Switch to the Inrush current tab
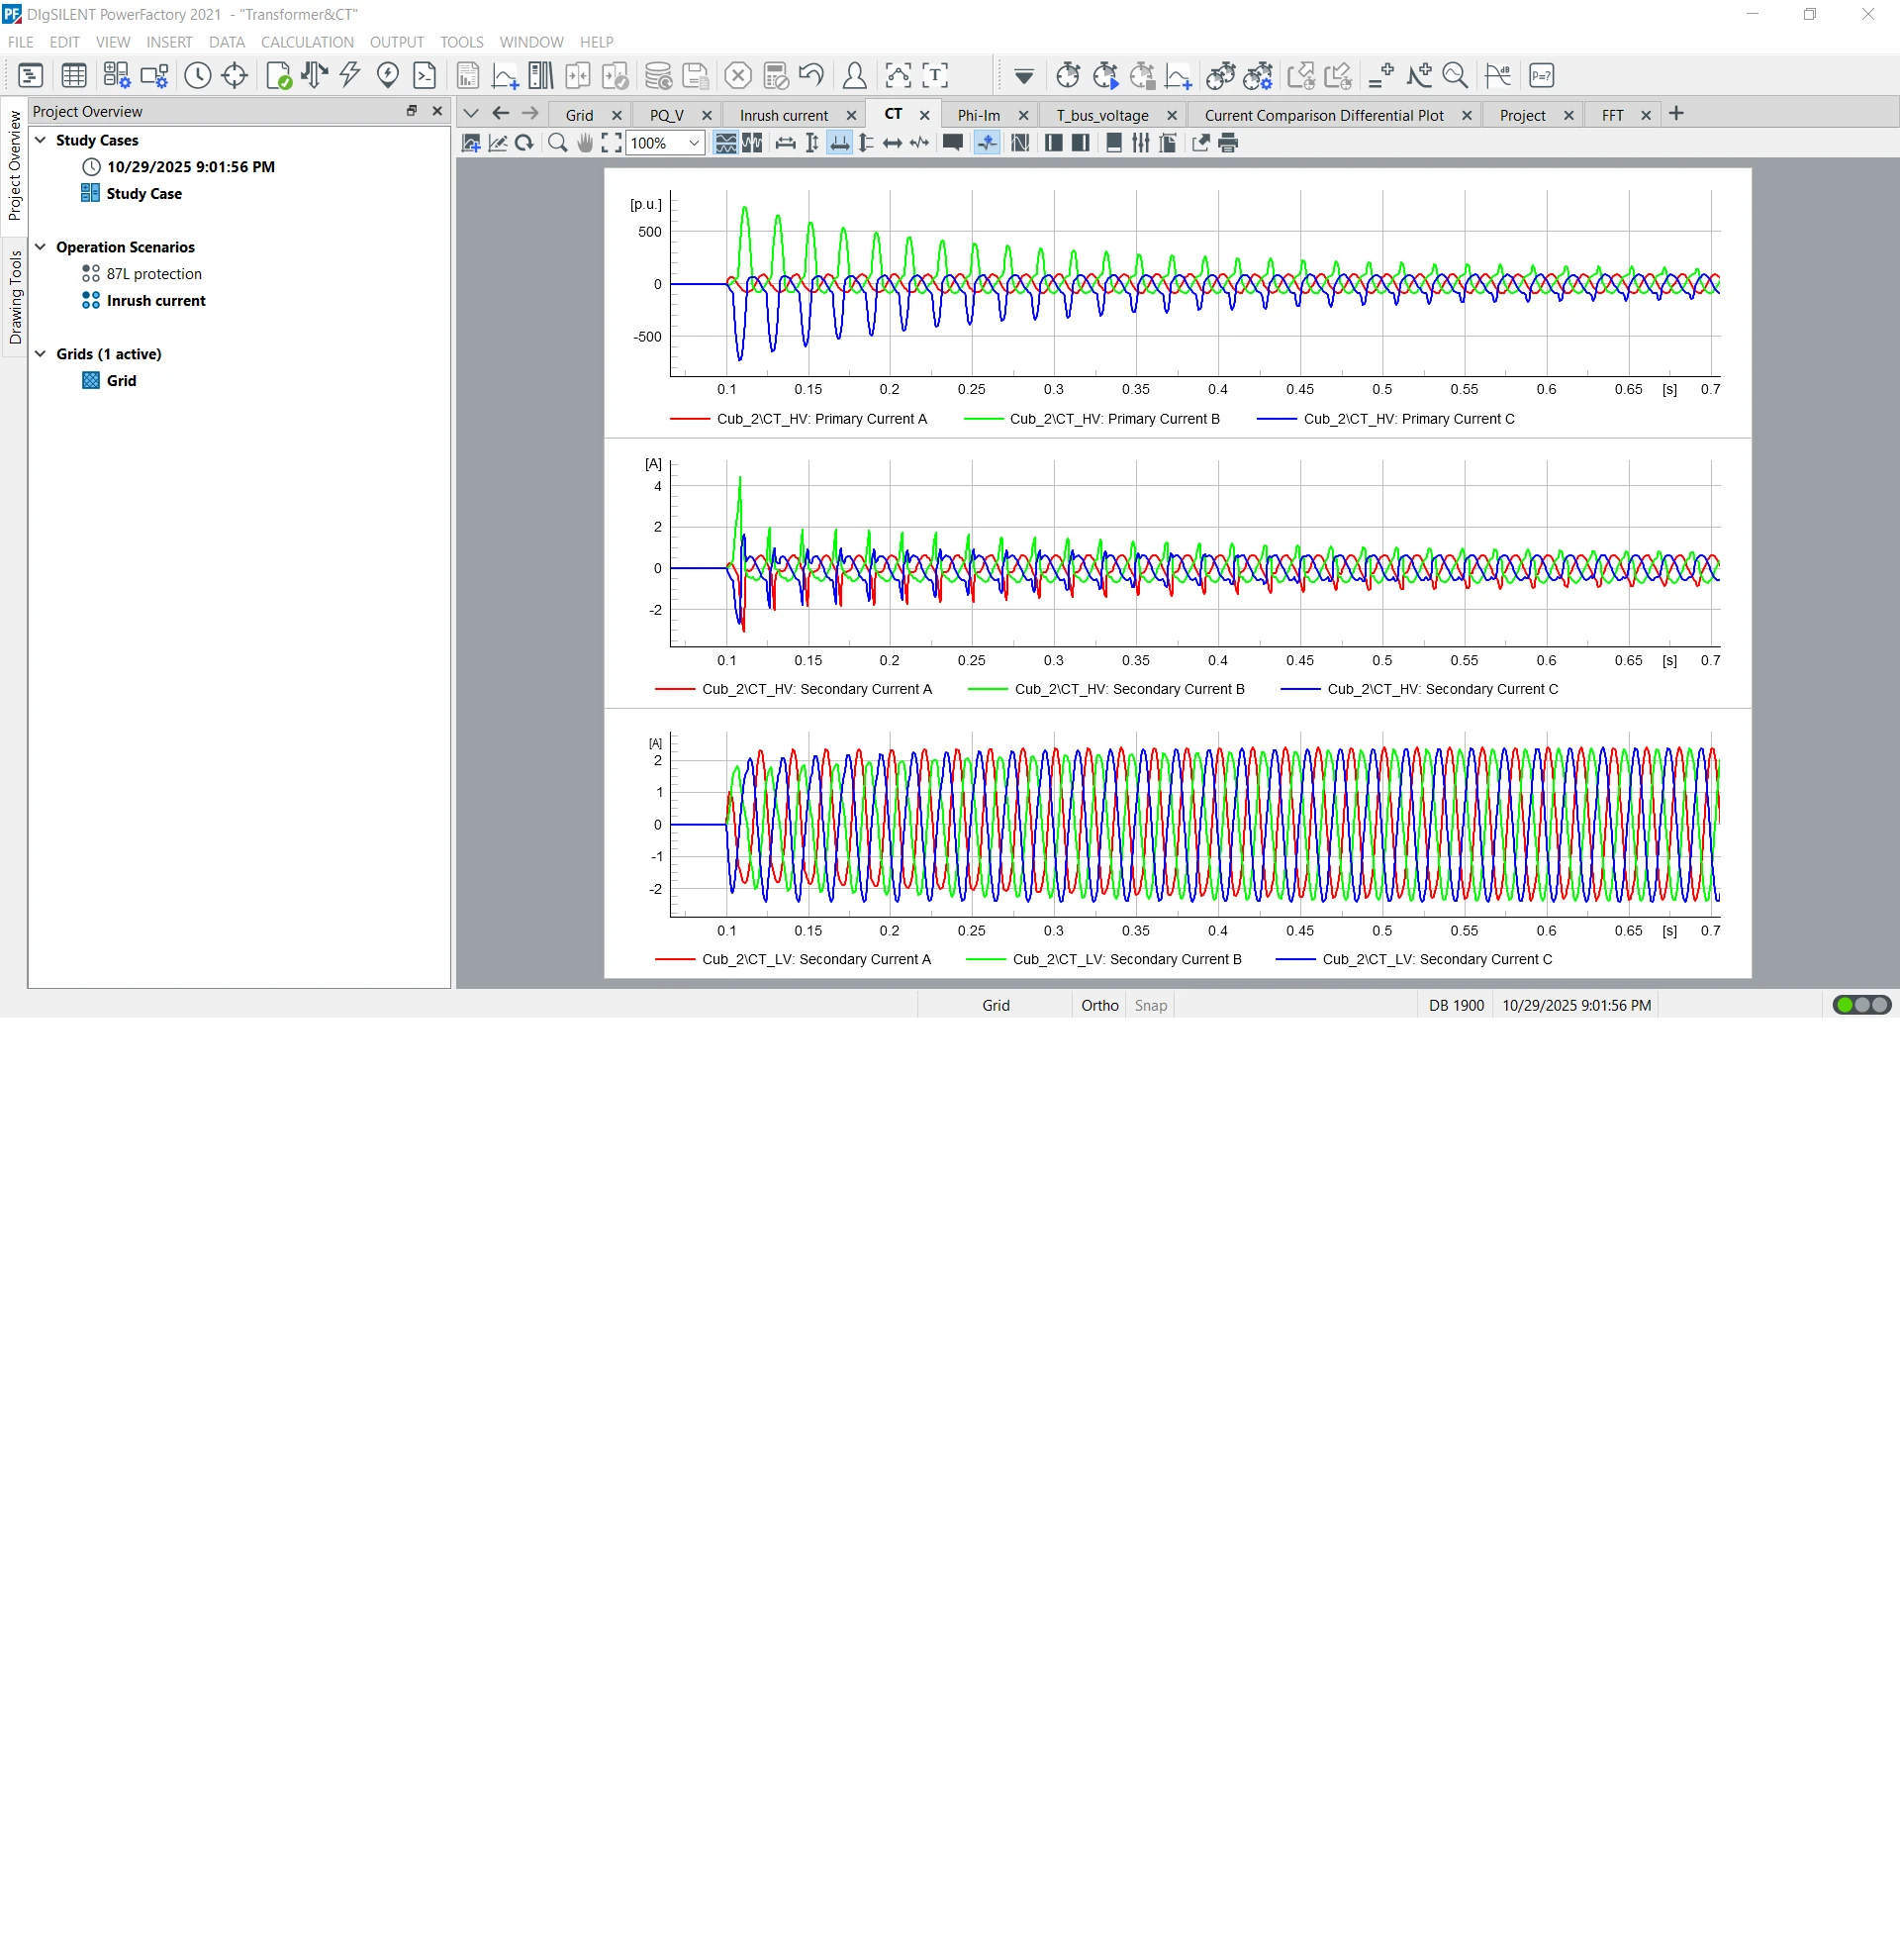Image resolution: width=1900 pixels, height=1960 pixels. 784,115
